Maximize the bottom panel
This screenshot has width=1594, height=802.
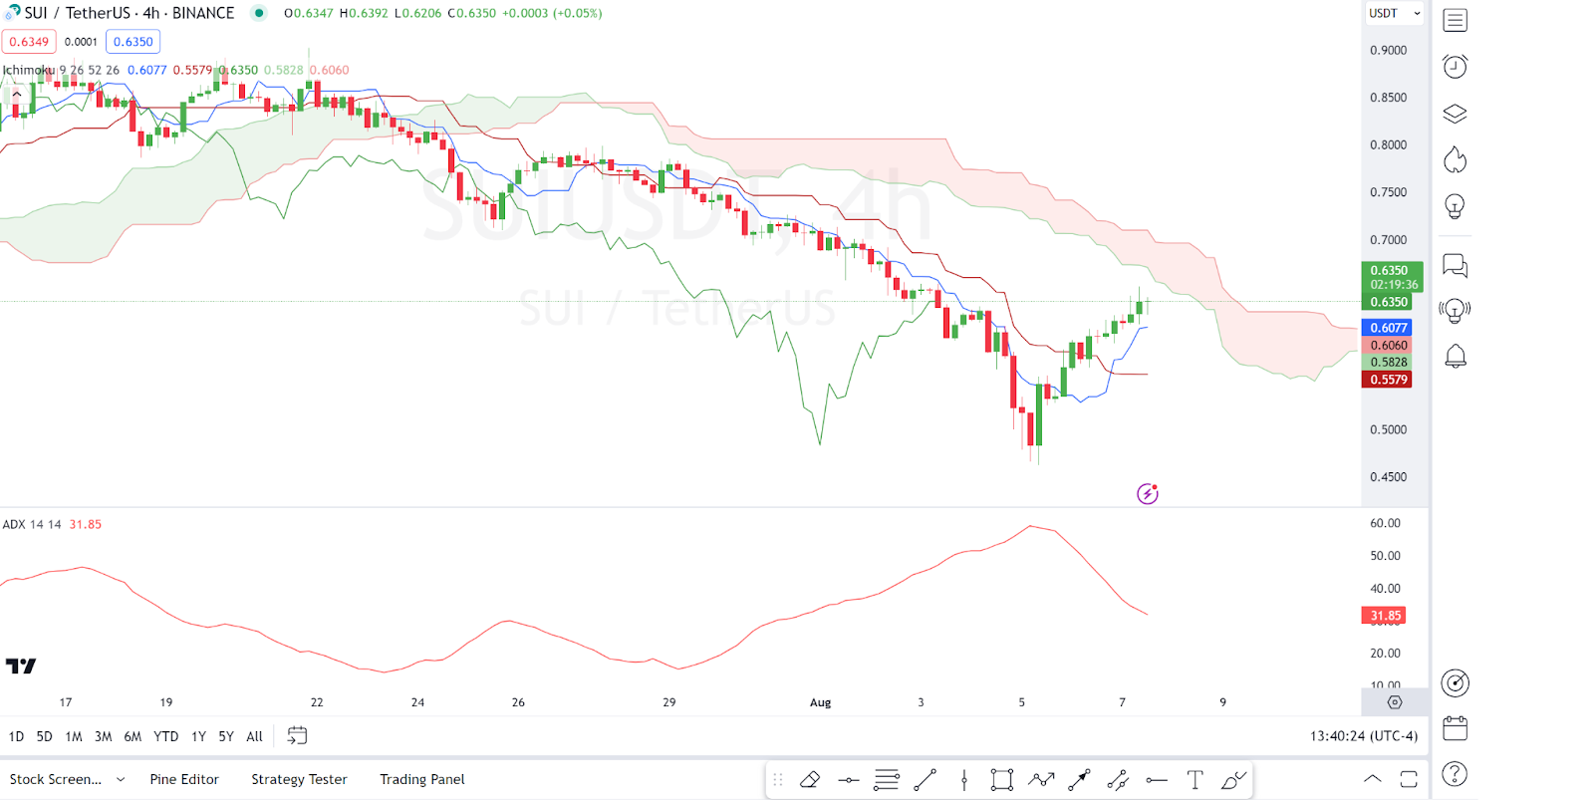click(1409, 779)
